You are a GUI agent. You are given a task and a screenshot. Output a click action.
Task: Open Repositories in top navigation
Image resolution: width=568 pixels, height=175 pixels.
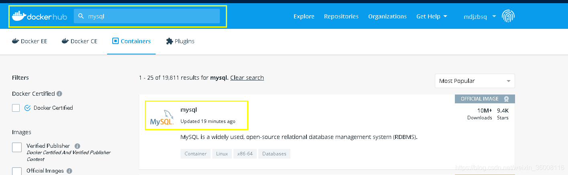tap(341, 16)
